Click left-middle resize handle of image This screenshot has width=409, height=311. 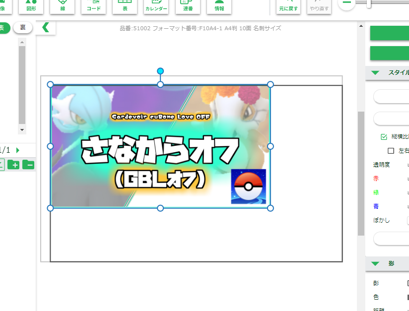point(50,146)
